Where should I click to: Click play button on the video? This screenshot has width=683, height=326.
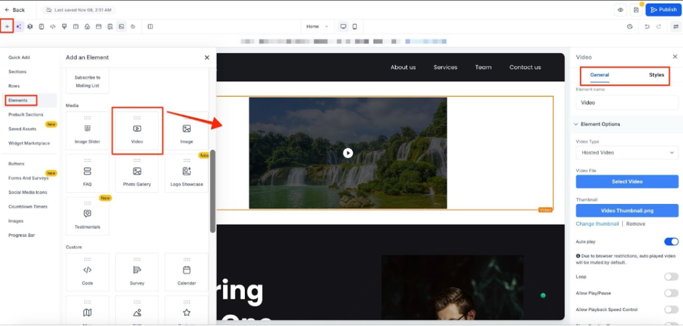click(x=348, y=153)
